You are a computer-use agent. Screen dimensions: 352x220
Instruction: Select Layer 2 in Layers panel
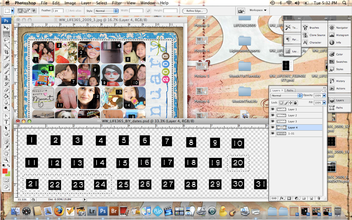[x=296, y=115]
